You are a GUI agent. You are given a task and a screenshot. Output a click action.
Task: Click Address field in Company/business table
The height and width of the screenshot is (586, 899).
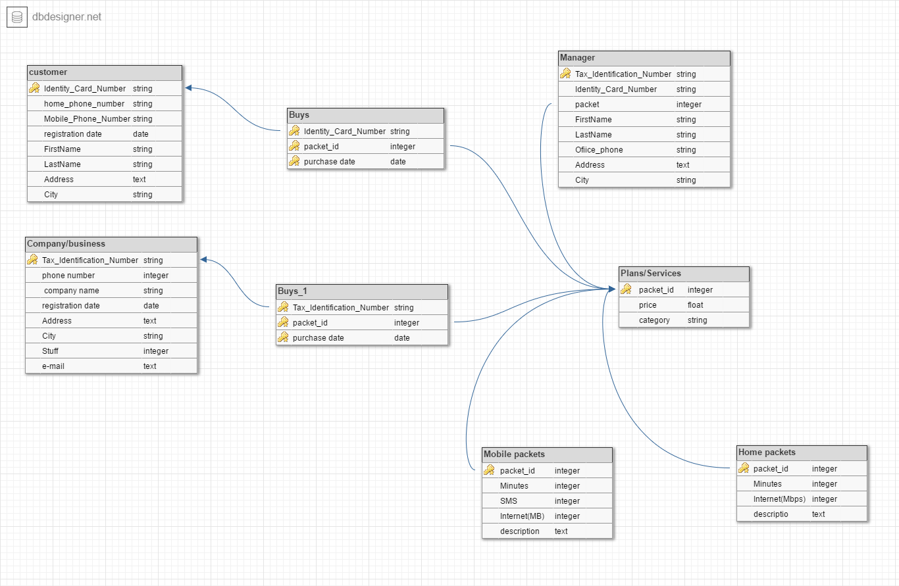click(x=111, y=321)
